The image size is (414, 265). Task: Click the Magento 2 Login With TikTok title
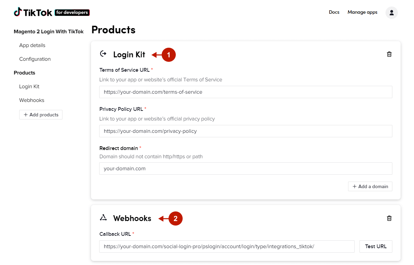49,32
